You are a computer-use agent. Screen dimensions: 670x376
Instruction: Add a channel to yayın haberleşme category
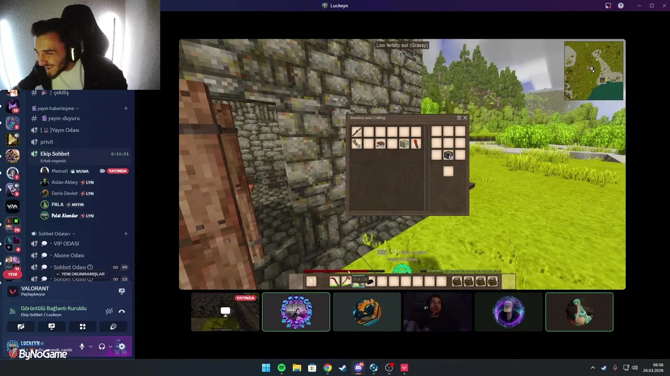[x=126, y=108]
